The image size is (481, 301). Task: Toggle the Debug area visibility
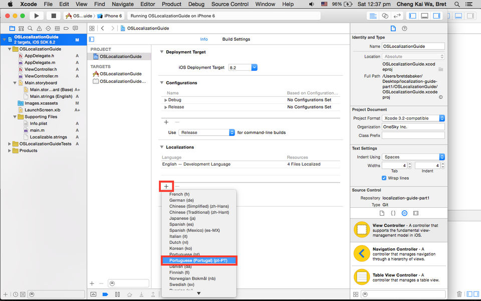[x=424, y=16]
